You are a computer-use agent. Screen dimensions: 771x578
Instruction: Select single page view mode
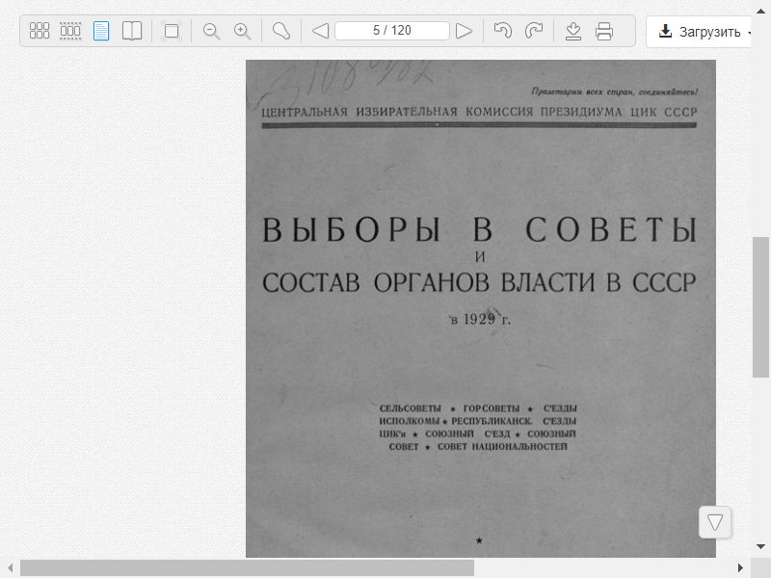[101, 31]
